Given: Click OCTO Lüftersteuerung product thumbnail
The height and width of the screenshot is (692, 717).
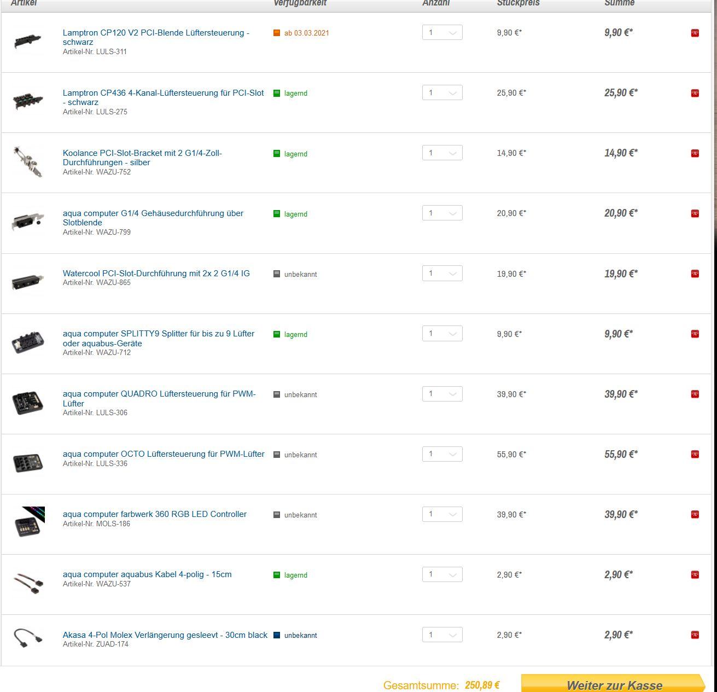Looking at the screenshot, I should (x=28, y=462).
